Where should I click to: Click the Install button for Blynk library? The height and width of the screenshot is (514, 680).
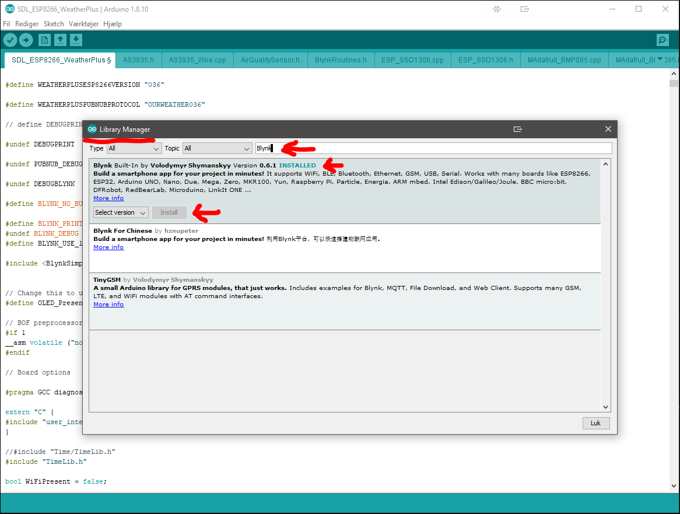pyautogui.click(x=169, y=212)
